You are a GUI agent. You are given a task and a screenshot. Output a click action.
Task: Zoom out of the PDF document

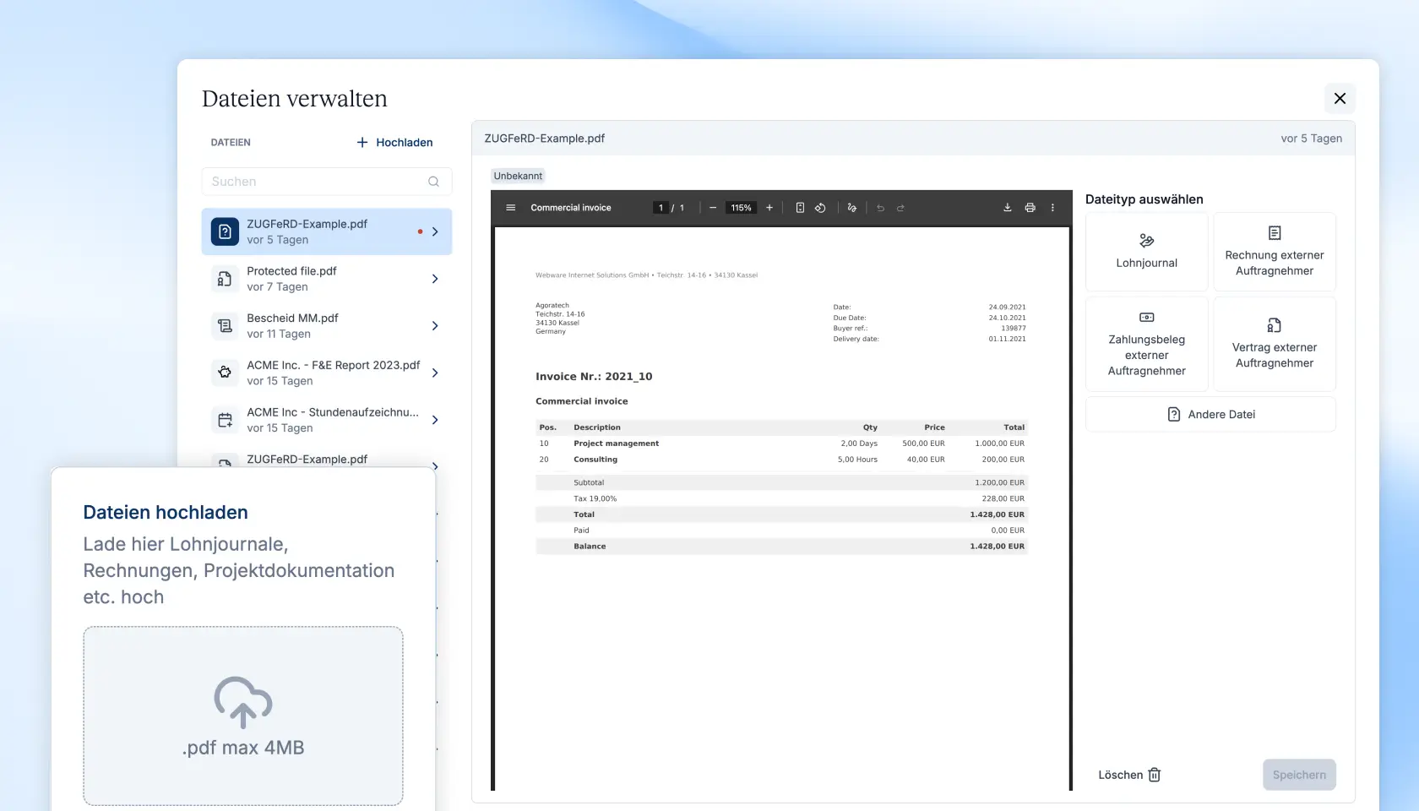(713, 208)
